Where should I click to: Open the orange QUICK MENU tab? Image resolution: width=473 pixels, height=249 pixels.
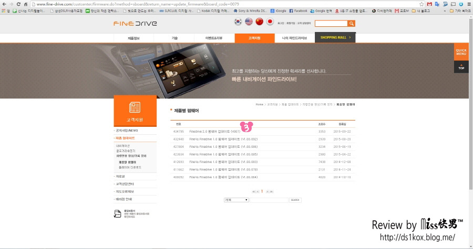click(x=461, y=52)
